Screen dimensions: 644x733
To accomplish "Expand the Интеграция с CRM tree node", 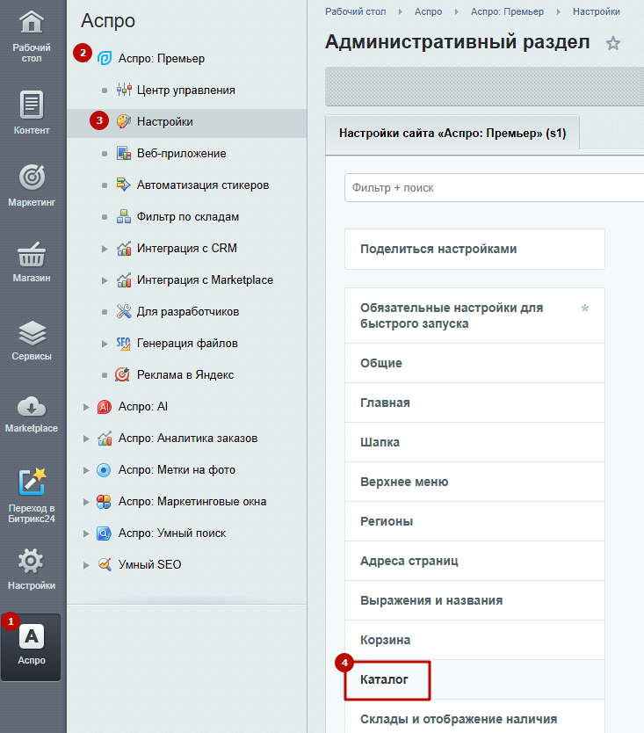I will click(x=105, y=249).
